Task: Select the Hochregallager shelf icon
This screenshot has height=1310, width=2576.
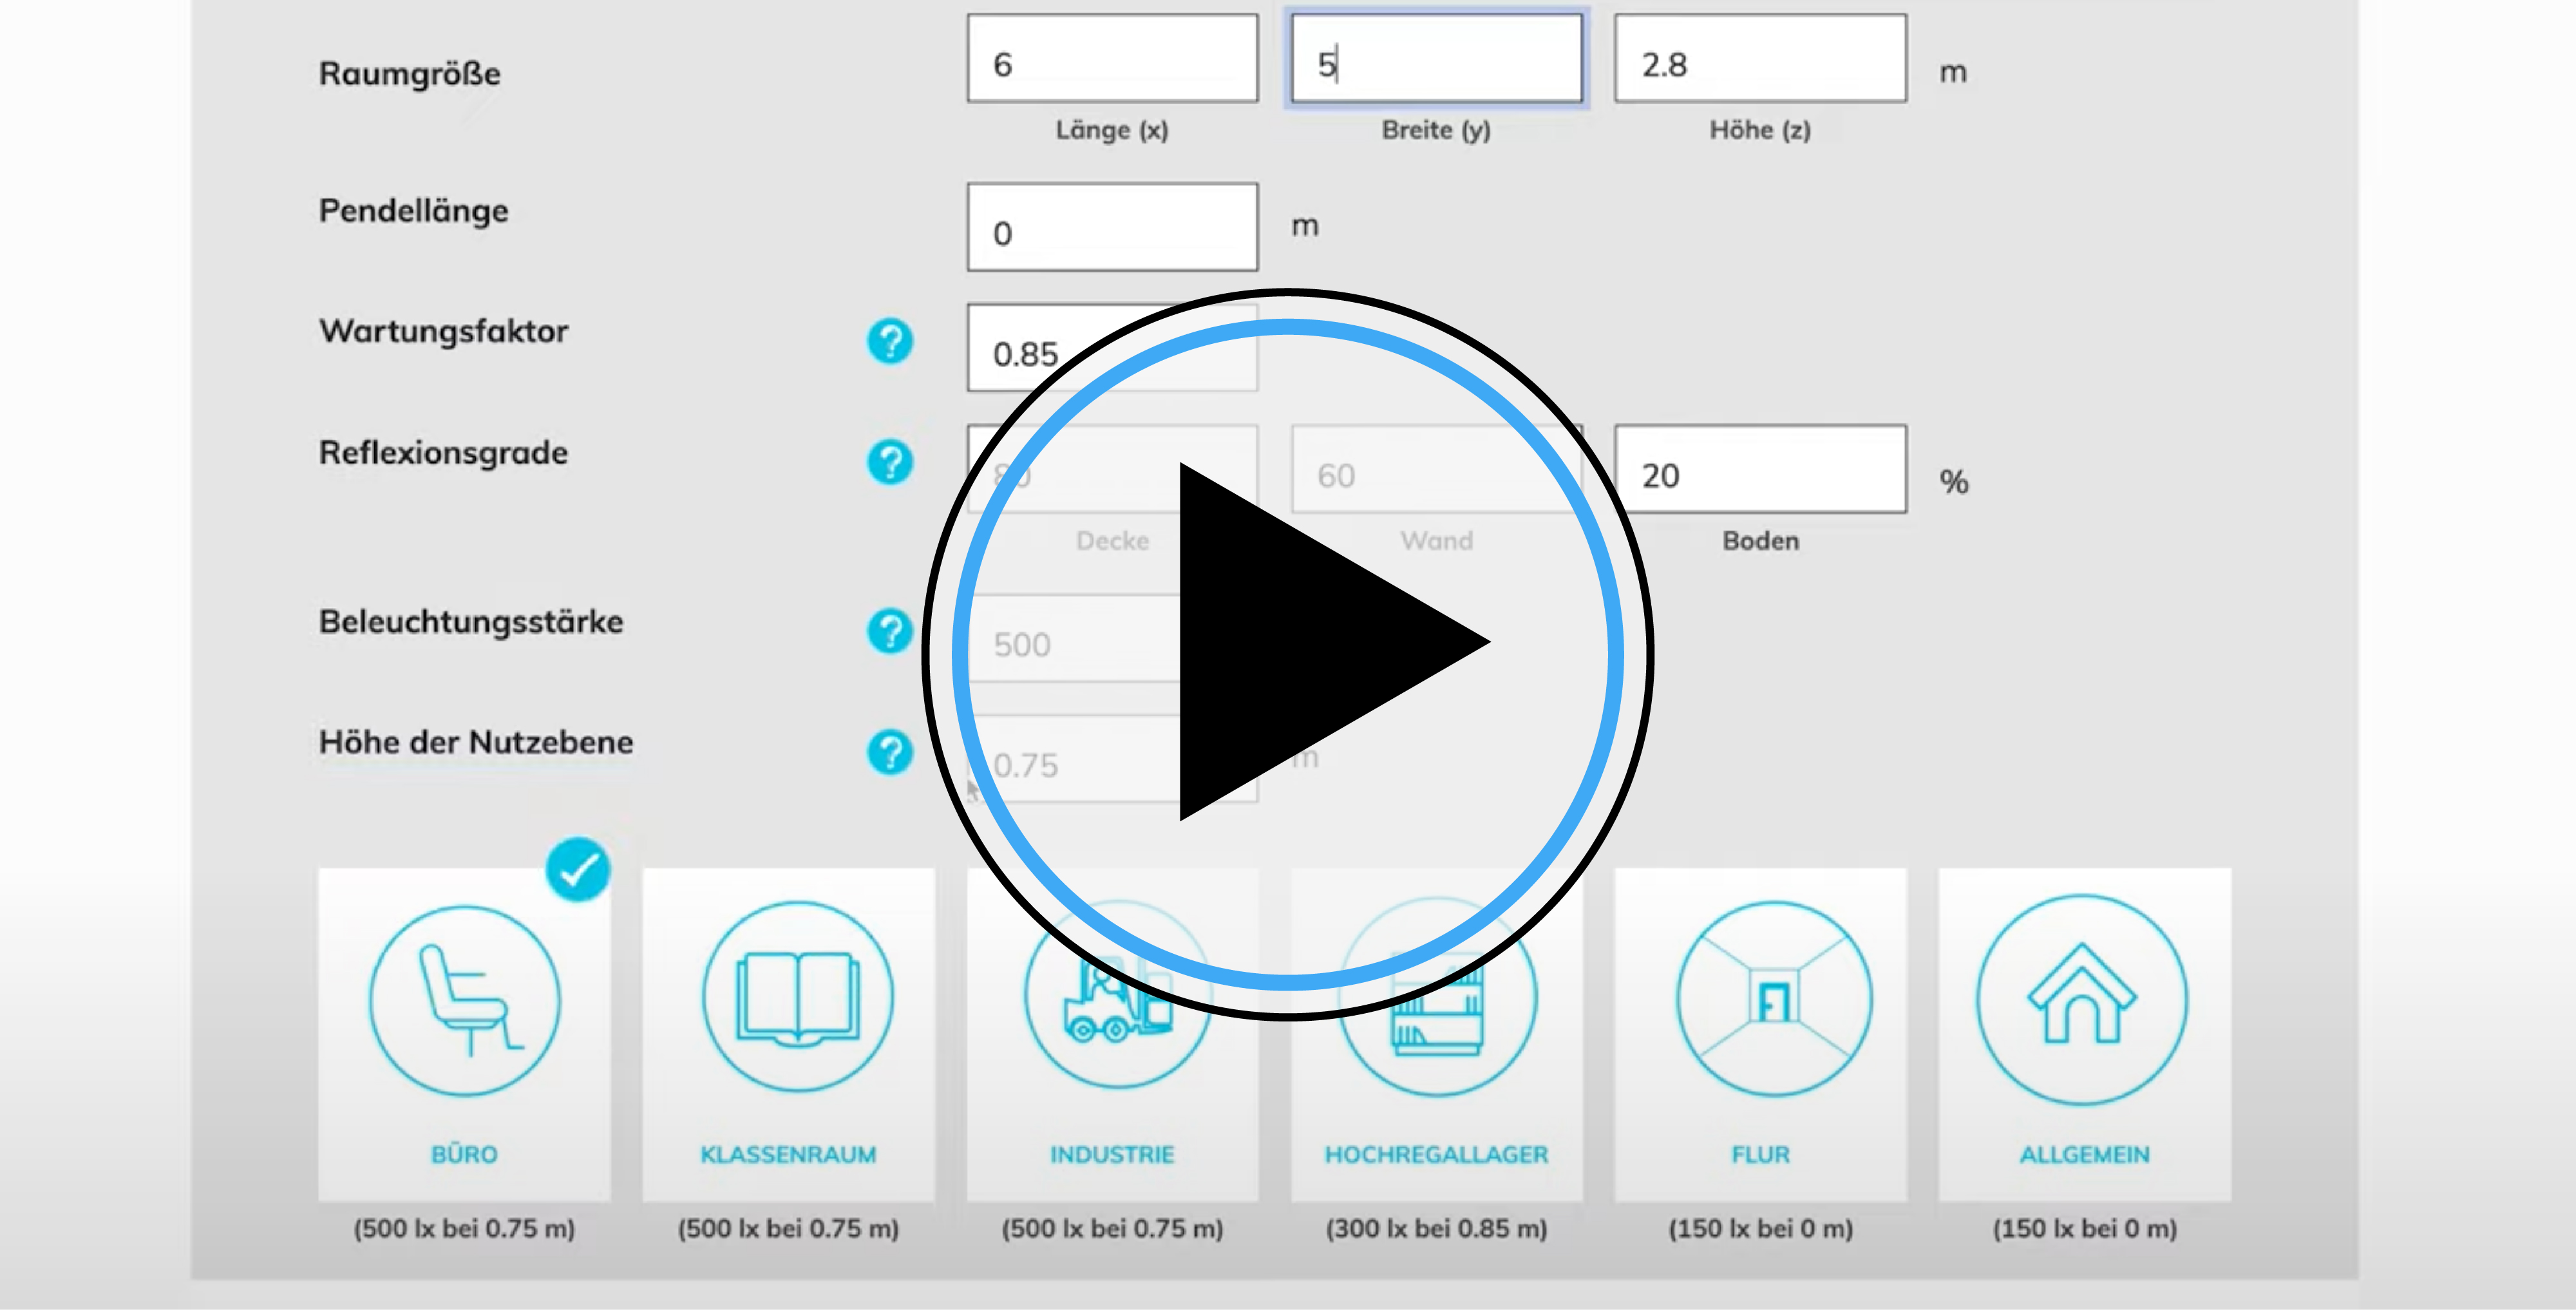Action: pos(1437,1000)
